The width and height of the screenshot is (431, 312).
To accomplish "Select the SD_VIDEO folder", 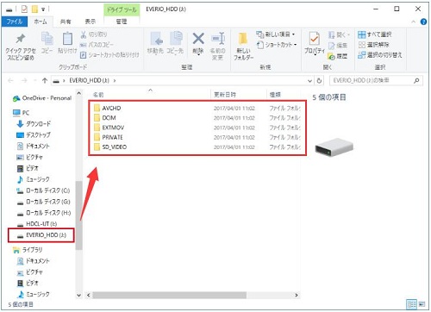I will 110,147.
